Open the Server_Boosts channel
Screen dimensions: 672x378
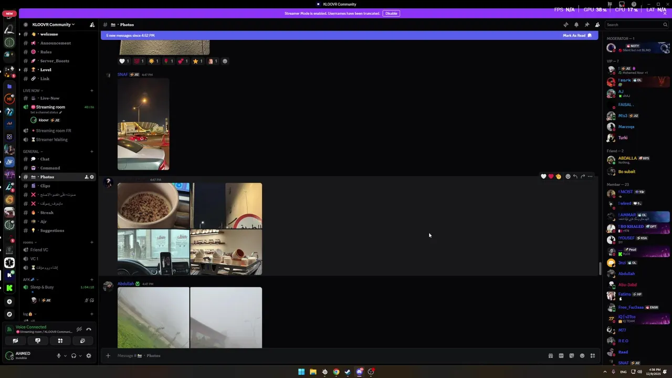(x=55, y=61)
